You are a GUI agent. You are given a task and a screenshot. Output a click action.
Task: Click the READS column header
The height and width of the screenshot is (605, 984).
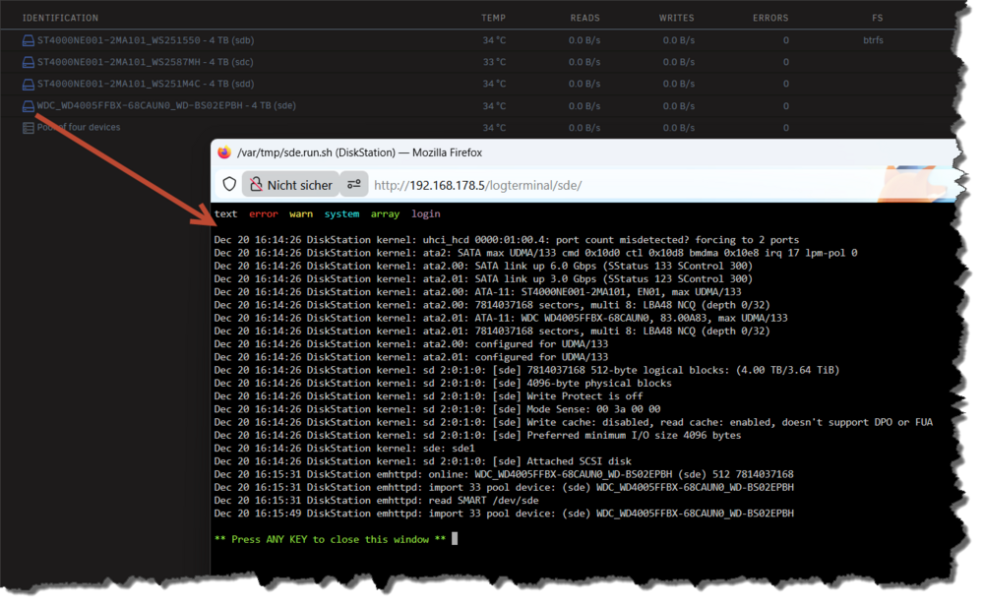pos(584,19)
